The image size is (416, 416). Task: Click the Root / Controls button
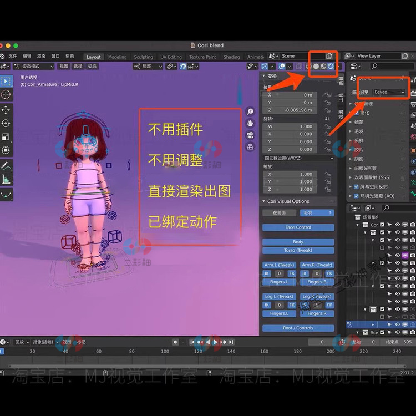(298, 328)
